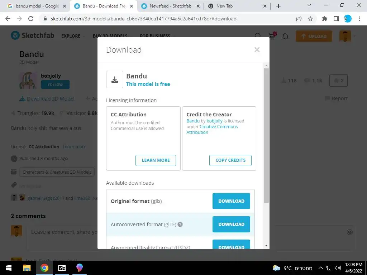Open the For Business menu
The height and width of the screenshot is (275, 367).
point(155,36)
